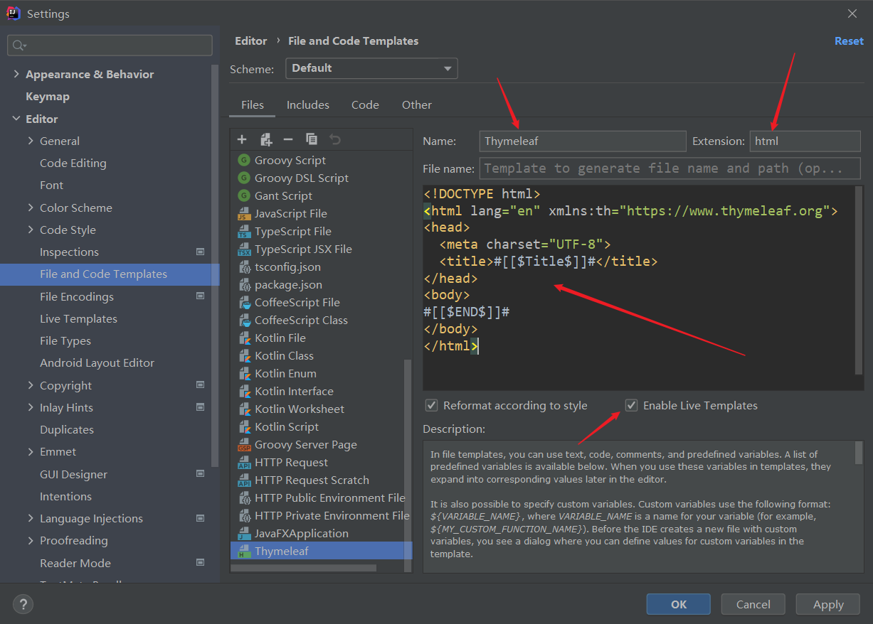The height and width of the screenshot is (624, 873).
Task: Click the OK button
Action: pyautogui.click(x=679, y=604)
